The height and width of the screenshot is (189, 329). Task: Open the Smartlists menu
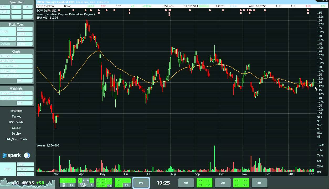(16, 111)
